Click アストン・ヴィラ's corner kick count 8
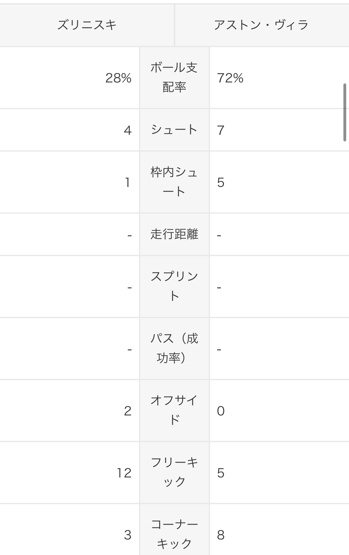 coord(221,535)
